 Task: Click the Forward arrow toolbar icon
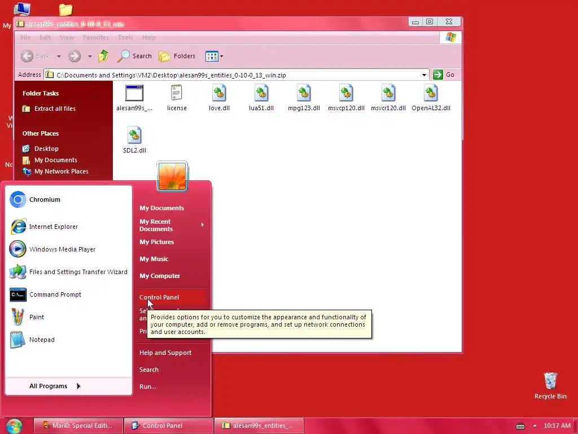click(75, 56)
